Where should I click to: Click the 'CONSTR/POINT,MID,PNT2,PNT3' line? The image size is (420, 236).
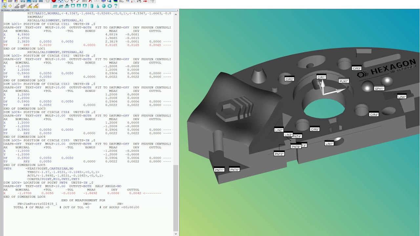tap(53, 179)
